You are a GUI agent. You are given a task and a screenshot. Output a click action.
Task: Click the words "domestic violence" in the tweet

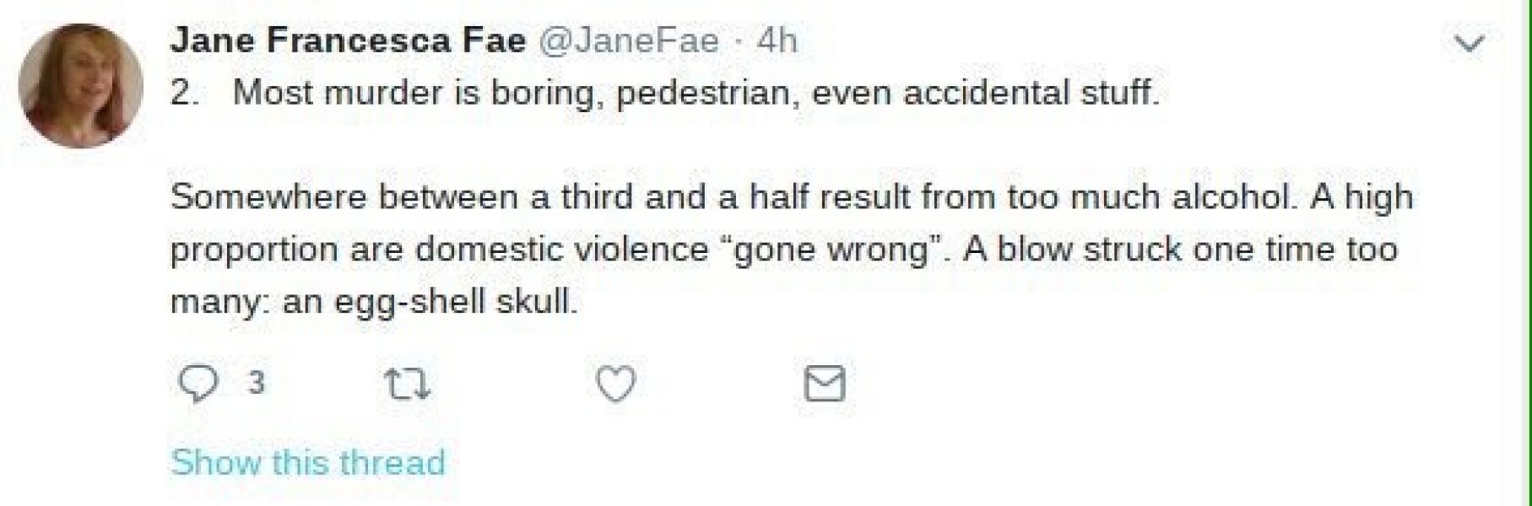562,250
